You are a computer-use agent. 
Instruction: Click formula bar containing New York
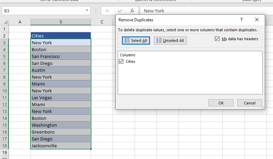pyautogui.click(x=206, y=11)
